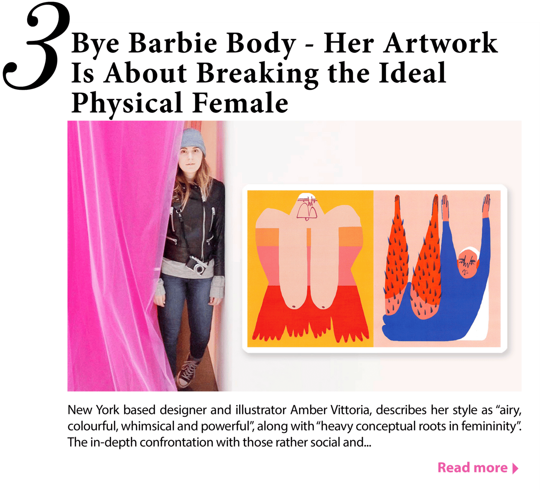
Task: Click the 'Is About Breaking the Ideal' title line
Action: pos(259,73)
